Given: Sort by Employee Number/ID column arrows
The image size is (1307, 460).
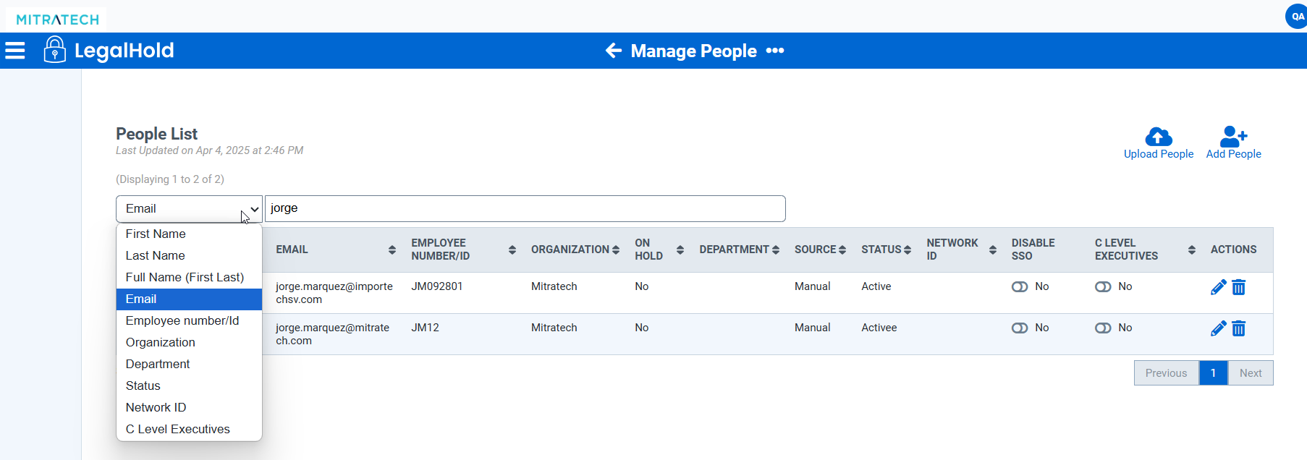Looking at the screenshot, I should pyautogui.click(x=512, y=250).
